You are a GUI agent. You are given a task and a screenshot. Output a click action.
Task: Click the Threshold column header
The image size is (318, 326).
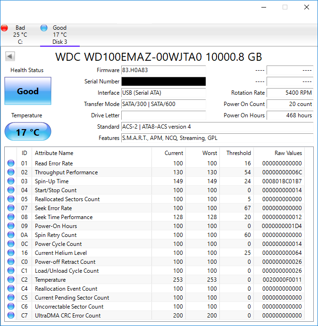pyautogui.click(x=238, y=153)
